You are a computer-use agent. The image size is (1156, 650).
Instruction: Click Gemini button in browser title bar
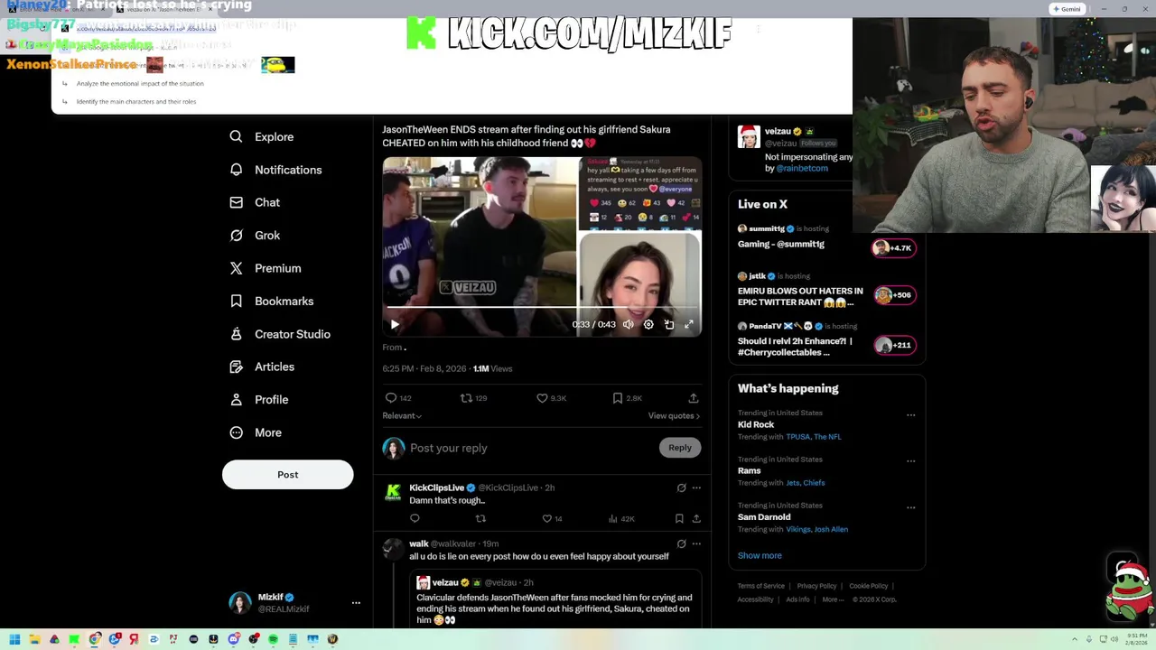point(1067,9)
